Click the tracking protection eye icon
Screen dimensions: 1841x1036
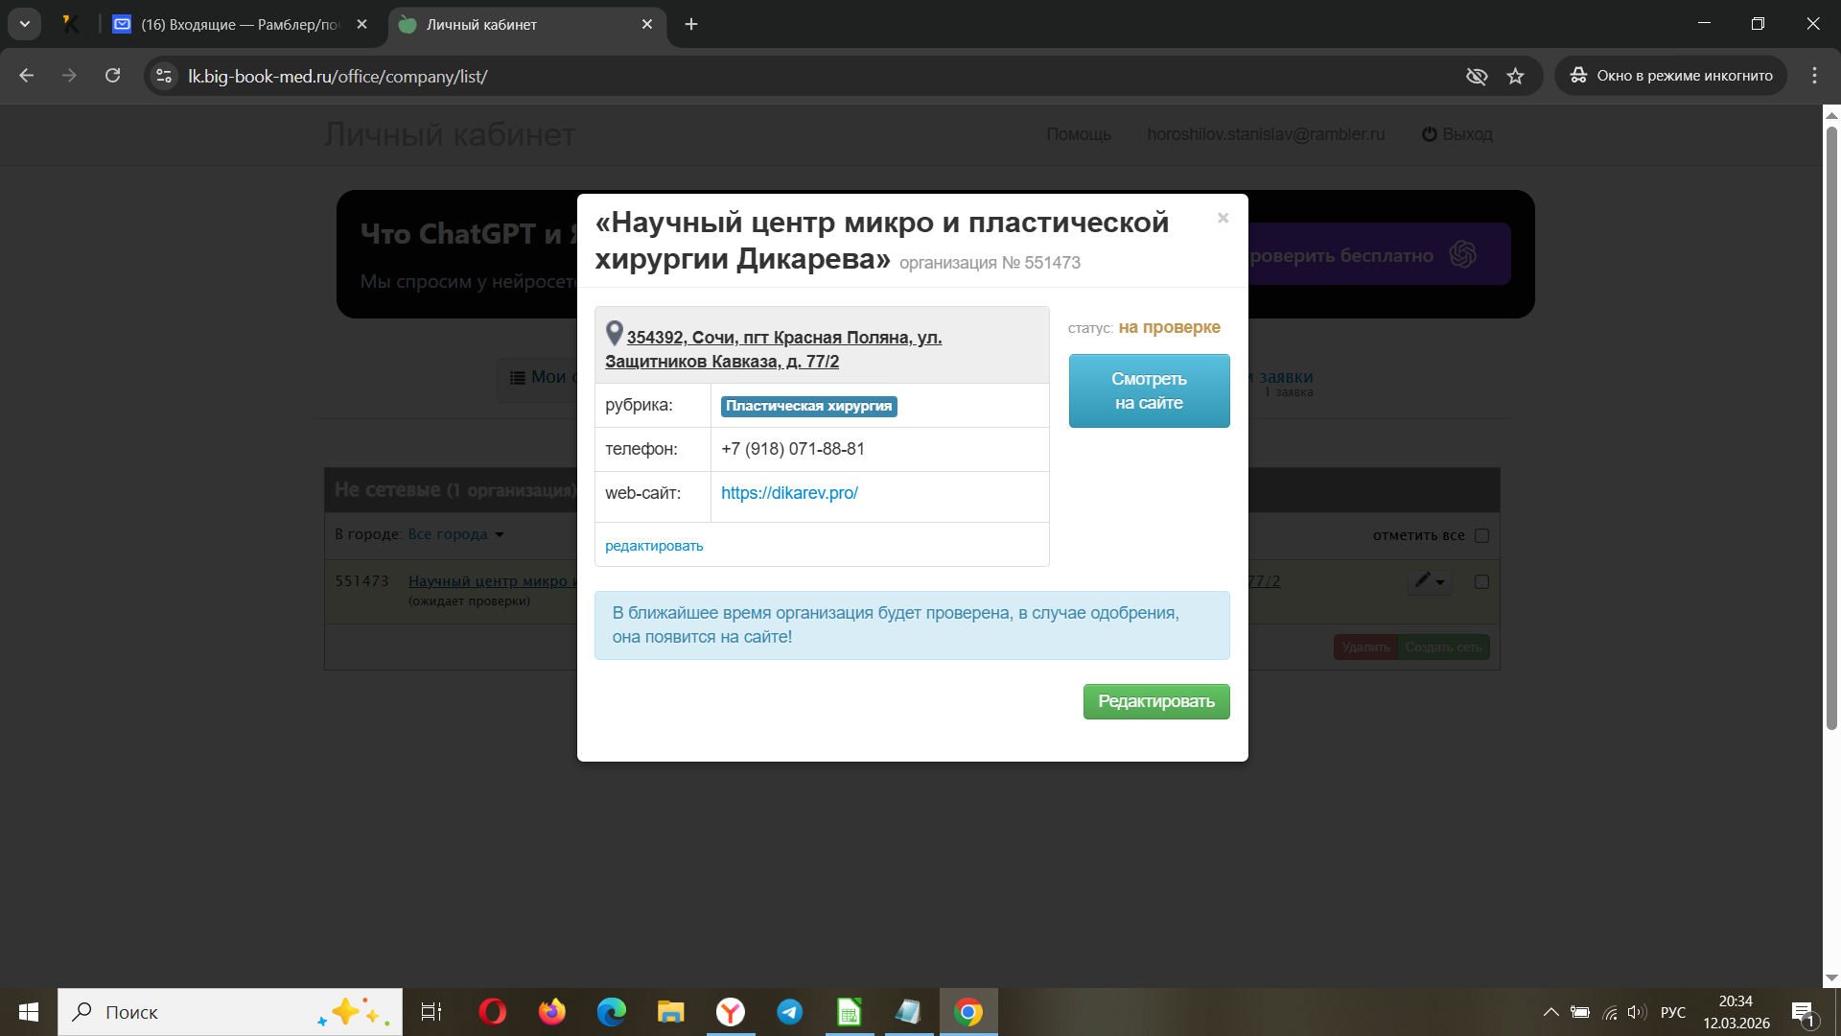[x=1477, y=76]
